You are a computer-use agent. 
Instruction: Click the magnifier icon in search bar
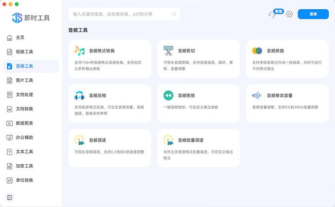(174, 14)
